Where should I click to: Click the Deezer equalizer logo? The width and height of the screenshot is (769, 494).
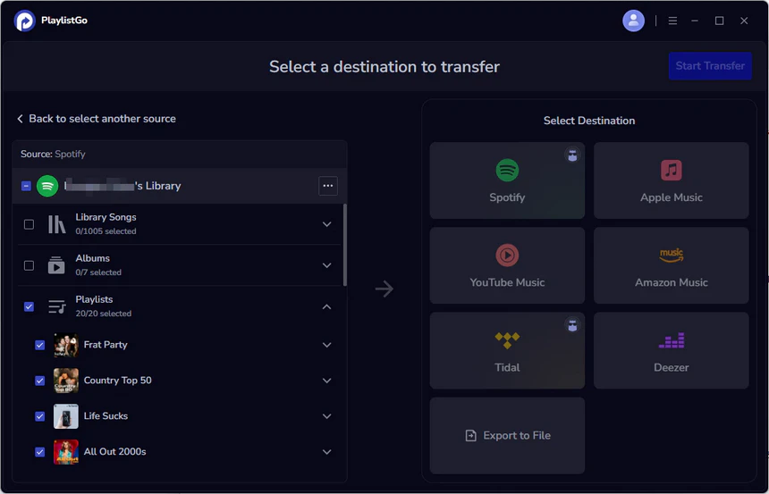[671, 340]
